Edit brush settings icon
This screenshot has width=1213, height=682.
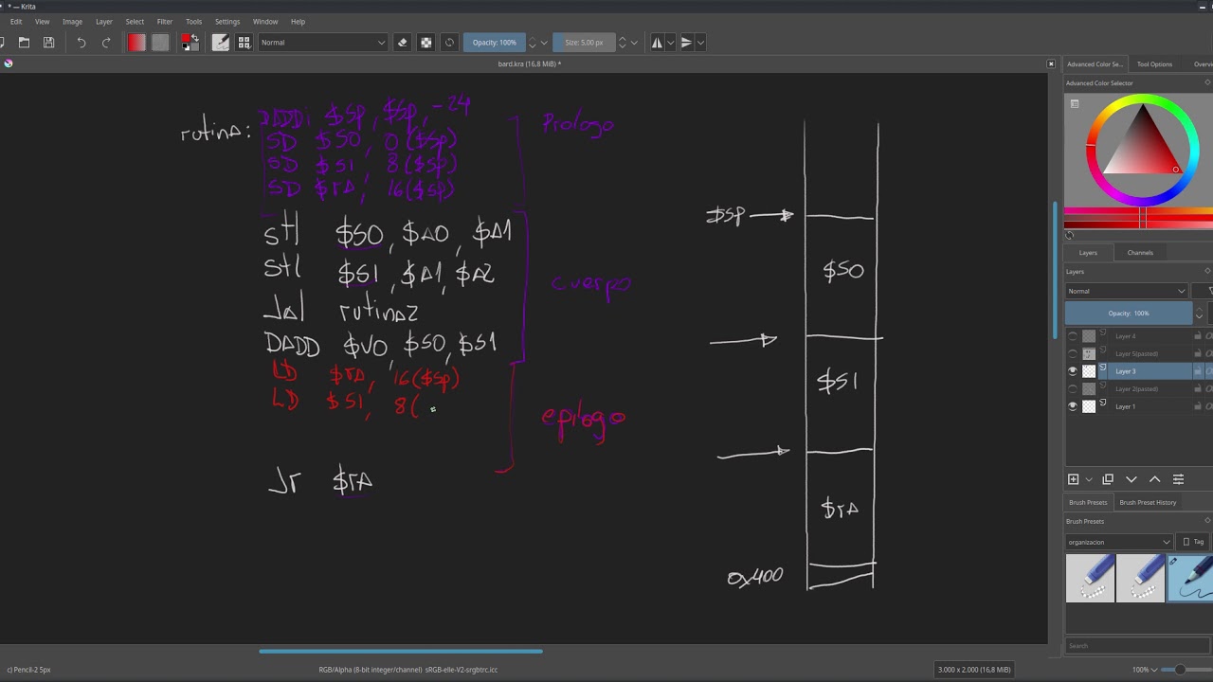[221, 42]
